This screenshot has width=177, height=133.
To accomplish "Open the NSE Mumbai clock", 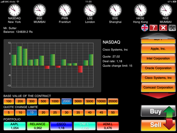I will tap(166, 11).
